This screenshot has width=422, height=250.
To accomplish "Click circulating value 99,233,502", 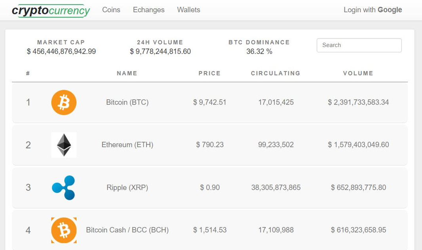I will (276, 145).
